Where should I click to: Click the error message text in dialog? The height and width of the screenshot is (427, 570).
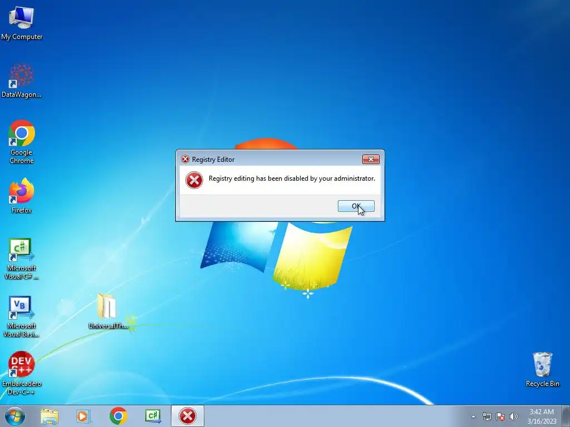coord(292,178)
